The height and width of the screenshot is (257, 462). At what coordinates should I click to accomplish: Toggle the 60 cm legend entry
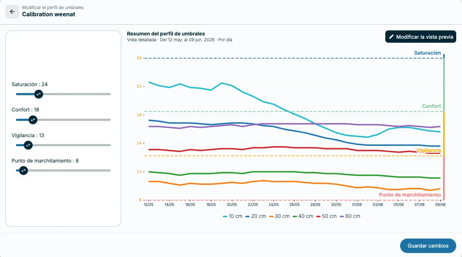point(350,216)
